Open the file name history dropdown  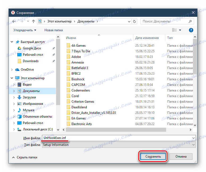[x=194, y=138]
